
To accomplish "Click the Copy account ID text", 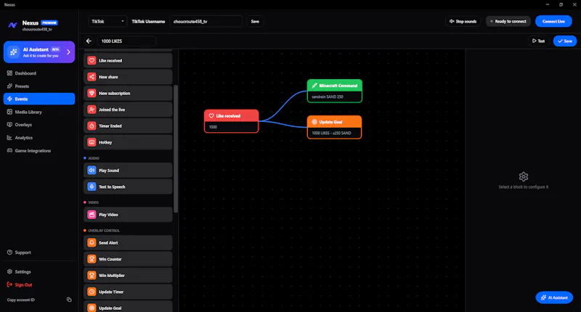I will pos(21,300).
